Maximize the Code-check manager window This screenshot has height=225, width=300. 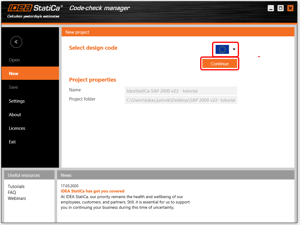280,8
